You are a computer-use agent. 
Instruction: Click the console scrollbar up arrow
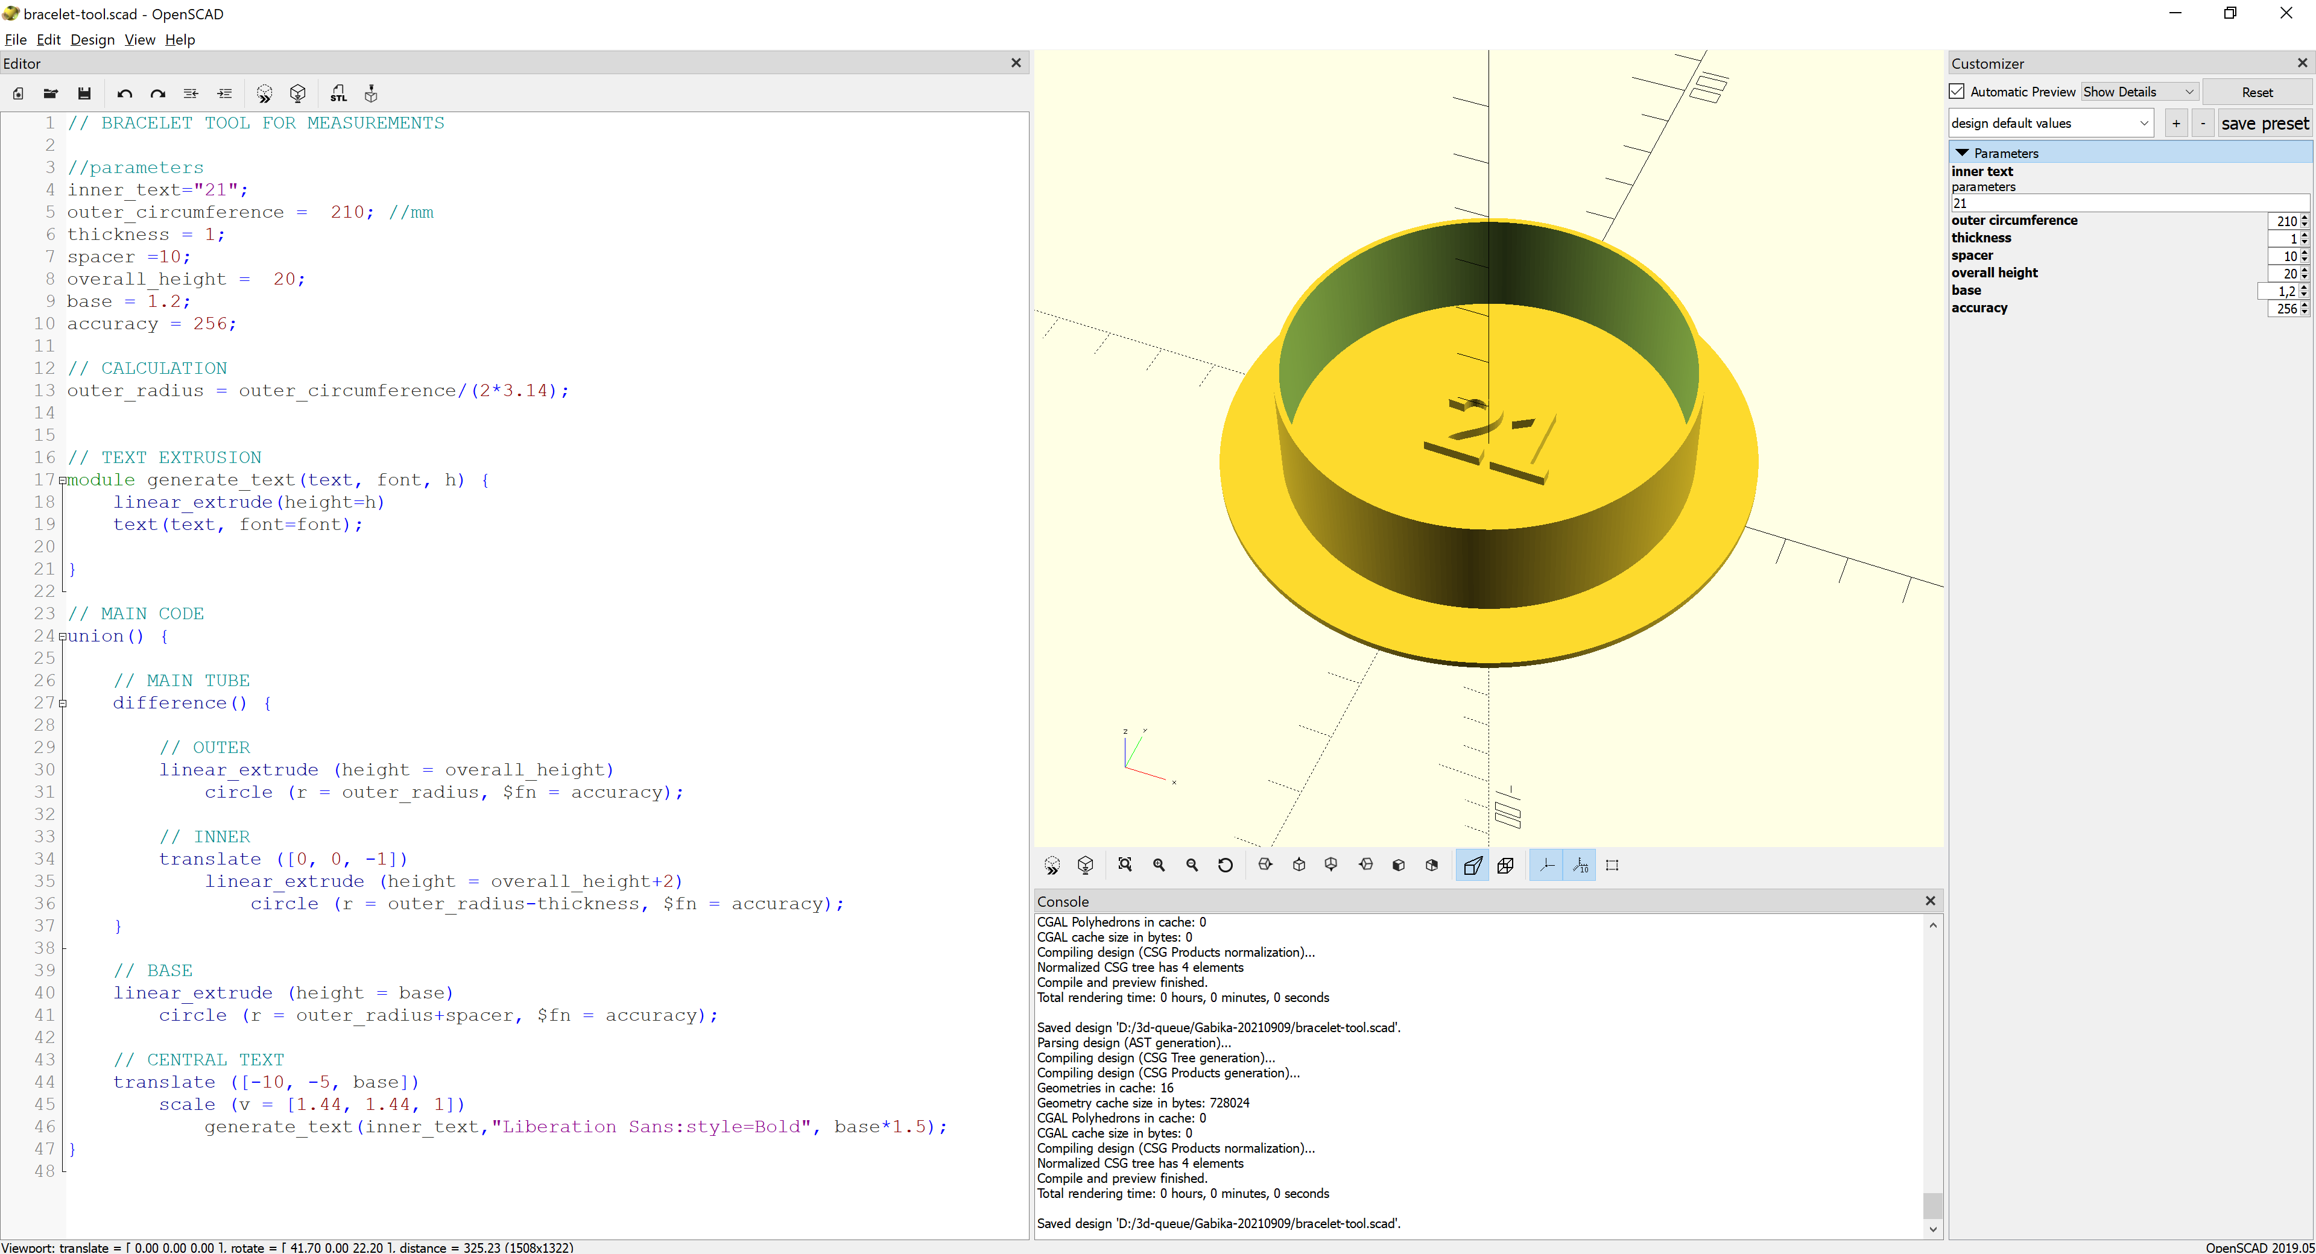click(x=1933, y=925)
